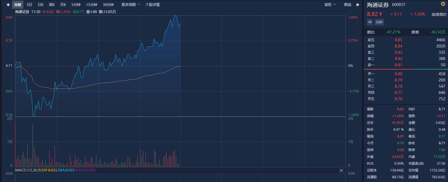Click the CNY currency badge
This screenshot has width=448, height=182.
[x=379, y=22]
